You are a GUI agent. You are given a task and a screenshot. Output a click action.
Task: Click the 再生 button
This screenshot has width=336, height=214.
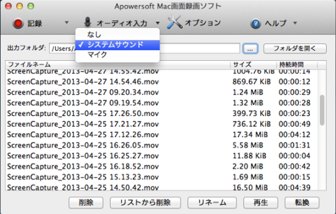(261, 203)
